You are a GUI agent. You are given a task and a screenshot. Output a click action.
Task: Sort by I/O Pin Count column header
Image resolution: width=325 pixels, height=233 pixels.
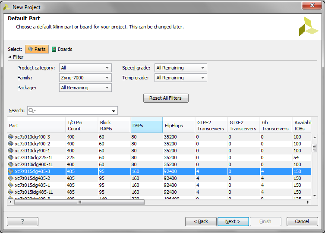tap(82, 126)
